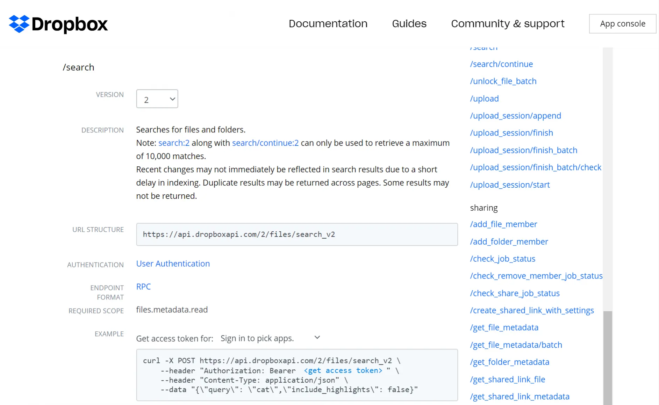Click the files.metadata.read scope text
Viewport: 659px width, 405px height.
(x=172, y=310)
